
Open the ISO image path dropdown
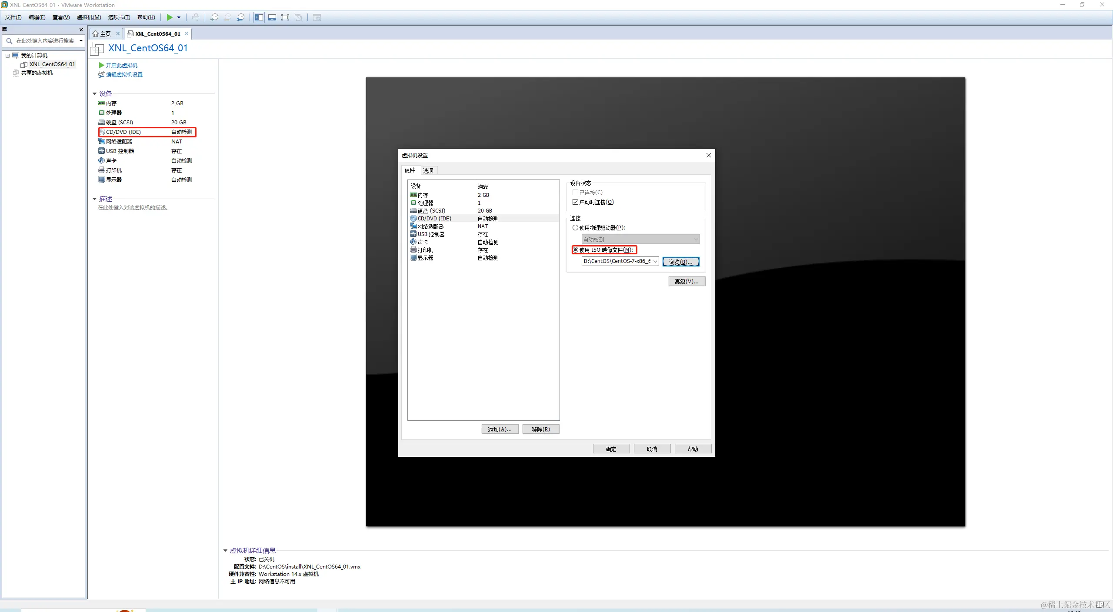coord(655,261)
